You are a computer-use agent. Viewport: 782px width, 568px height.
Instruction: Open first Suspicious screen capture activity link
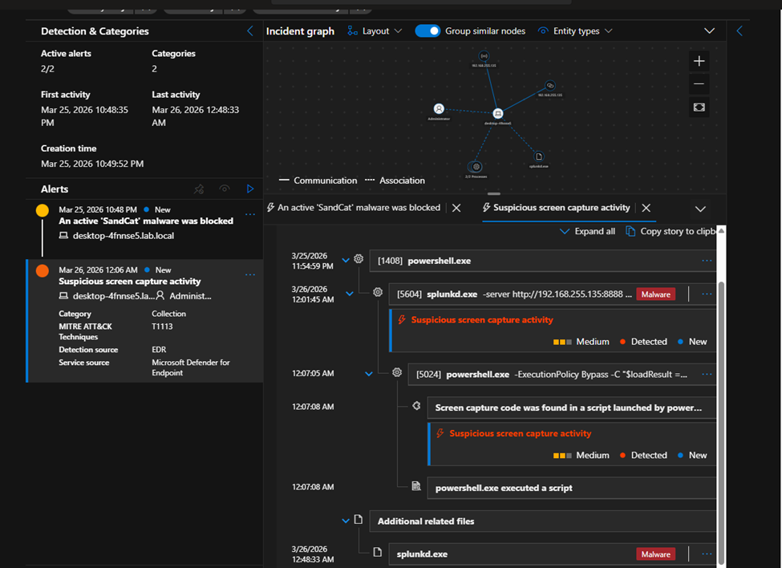(x=482, y=319)
